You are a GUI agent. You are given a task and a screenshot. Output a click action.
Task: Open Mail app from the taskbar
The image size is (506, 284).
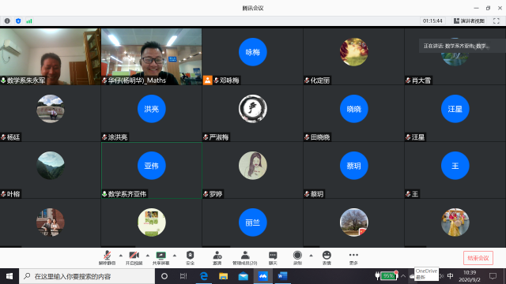point(243,276)
